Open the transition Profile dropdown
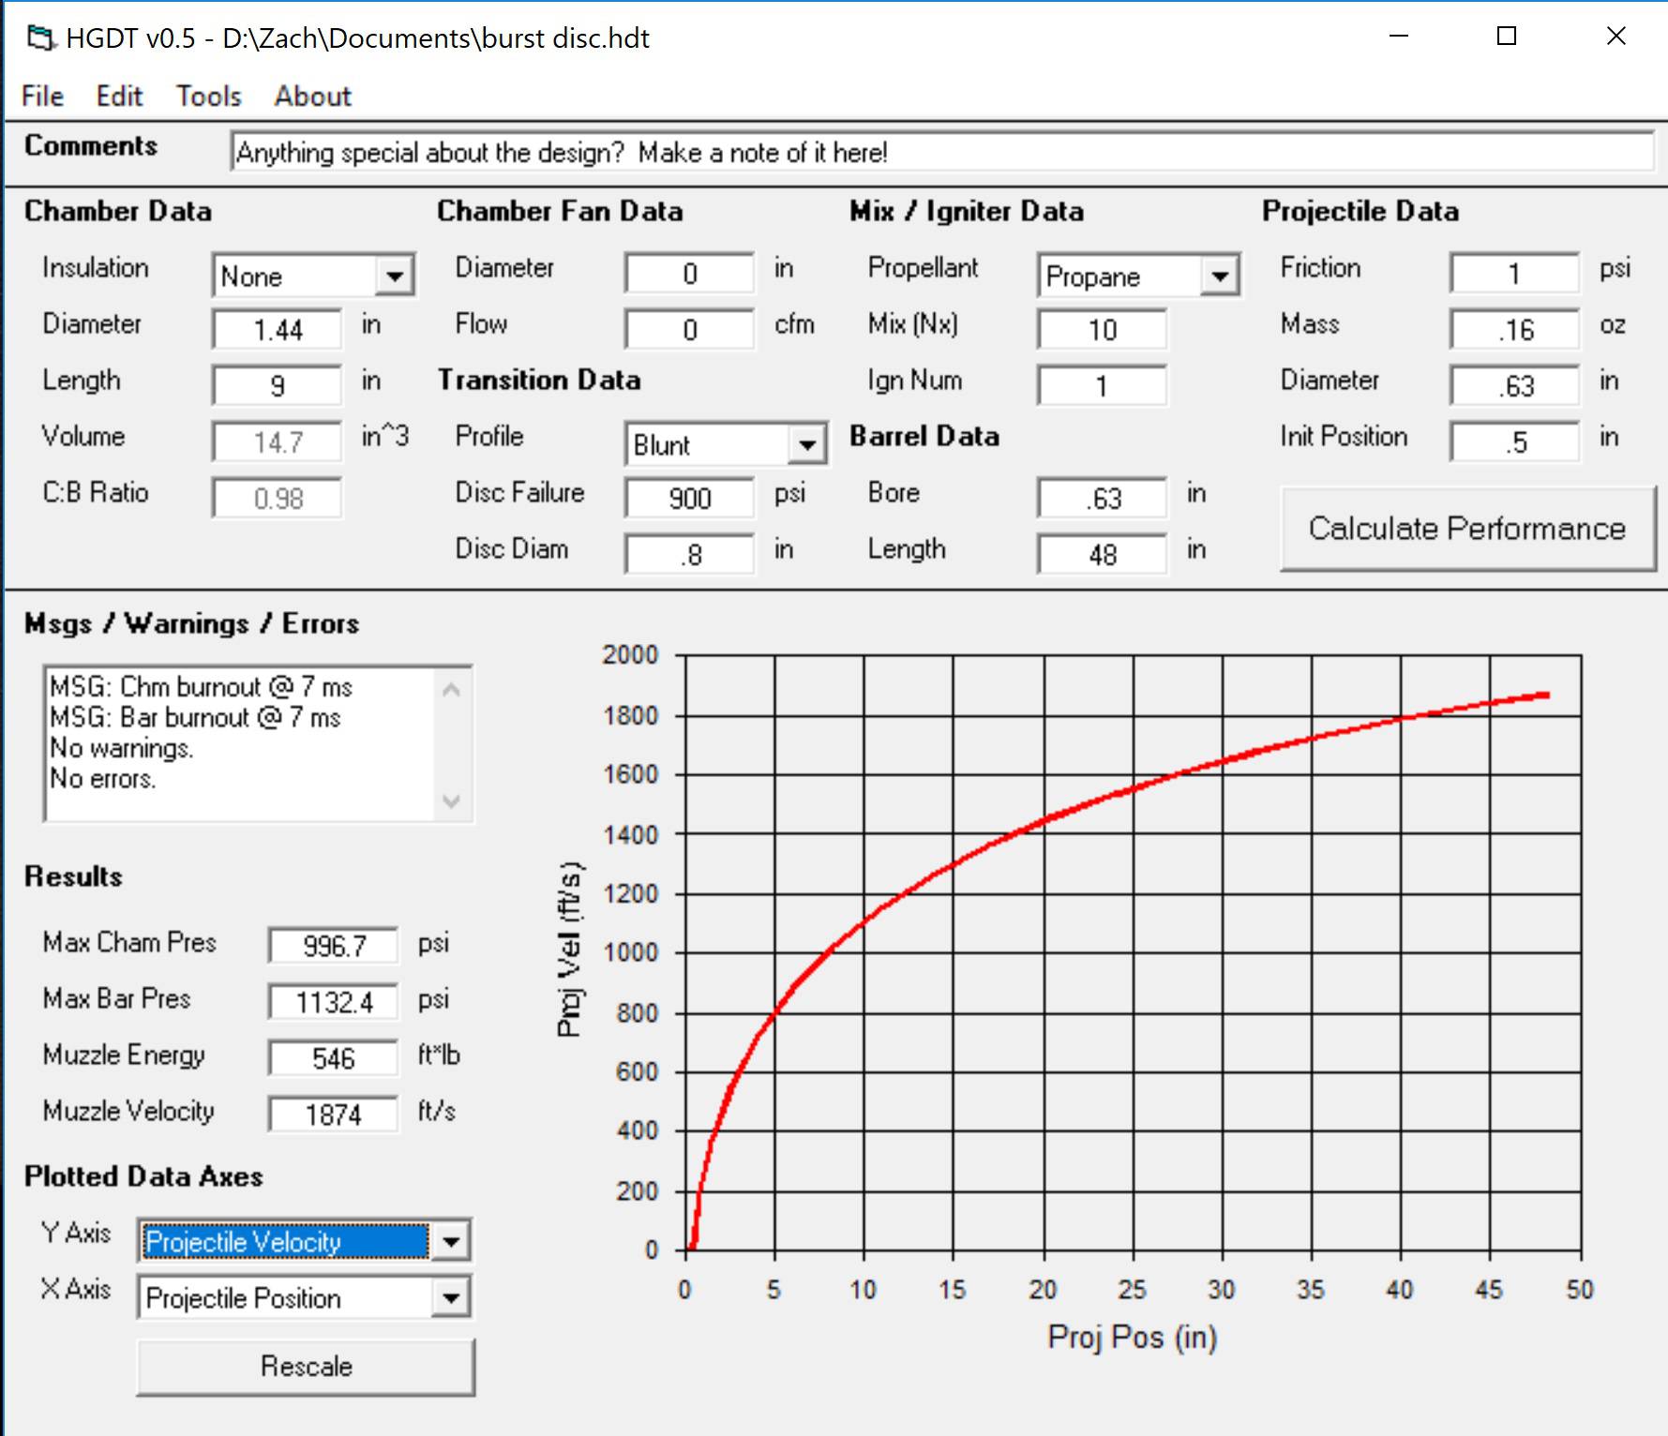The width and height of the screenshot is (1668, 1436). pos(807,445)
